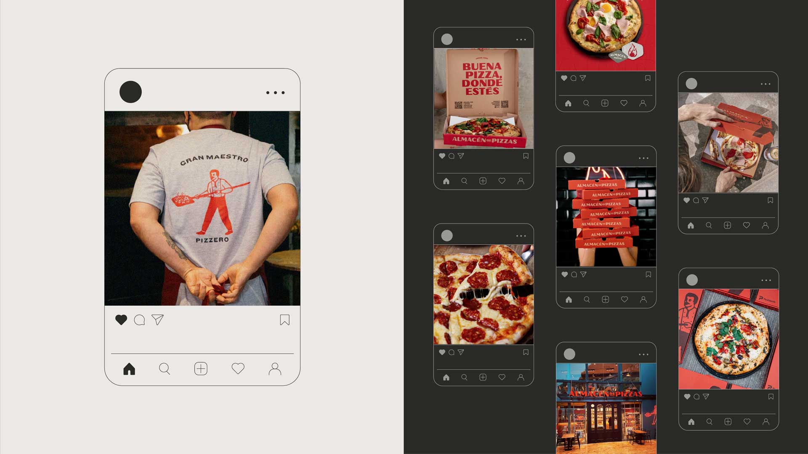The width and height of the screenshot is (808, 454).
Task: Open the three-dot menu on the large post
Action: 275,92
